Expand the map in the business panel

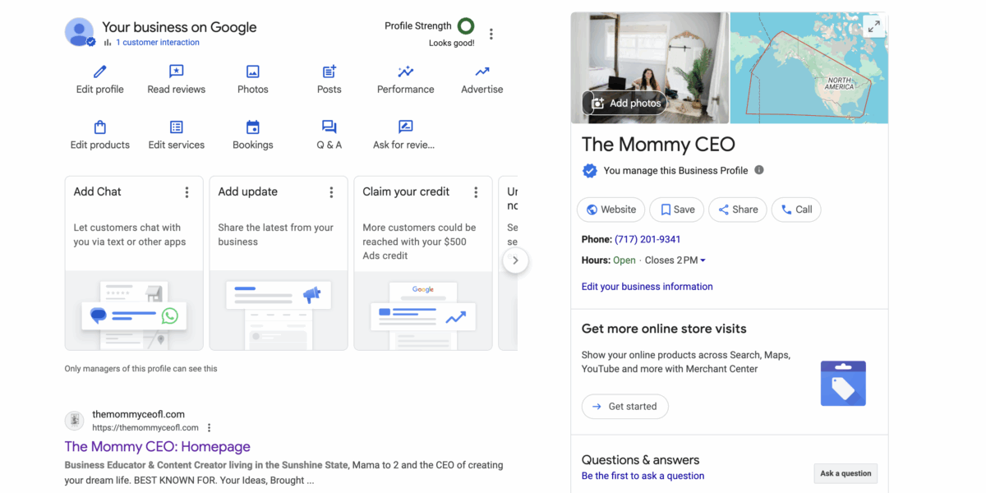[873, 26]
